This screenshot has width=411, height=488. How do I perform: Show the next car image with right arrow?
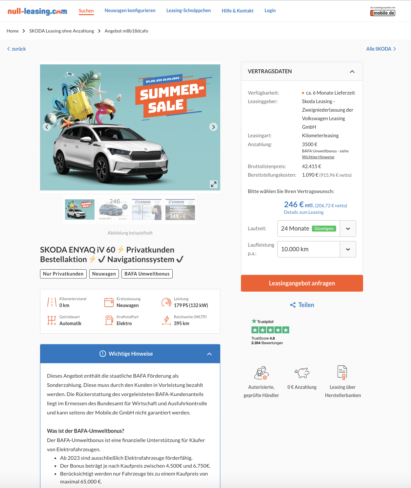coord(213,127)
